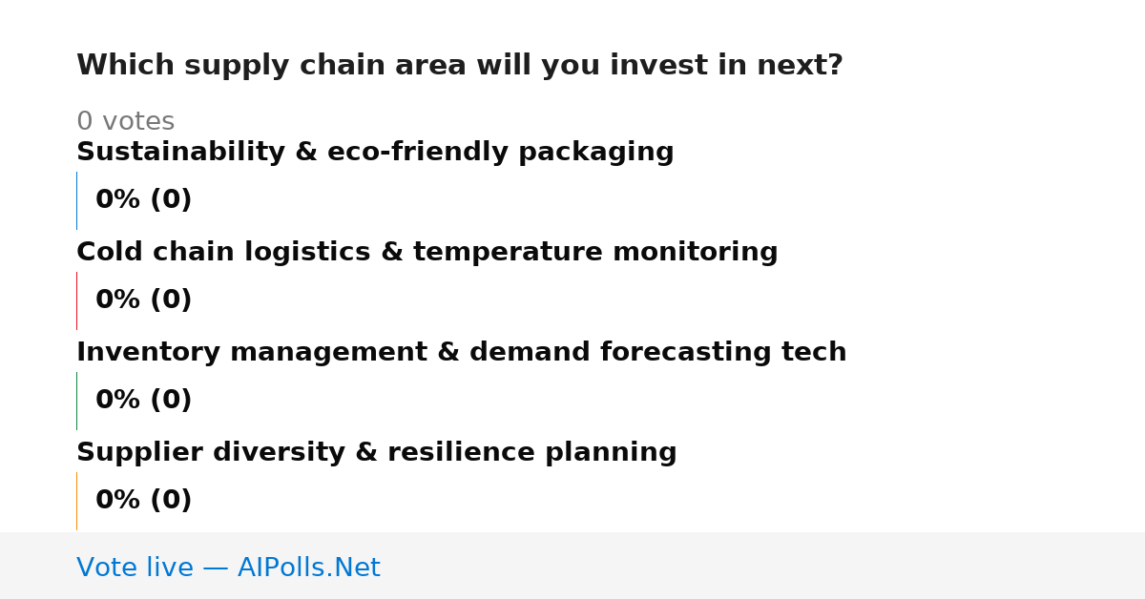Click the orange bar under Supplier diversity option
The width and height of the screenshot is (1145, 599).
pos(76,501)
